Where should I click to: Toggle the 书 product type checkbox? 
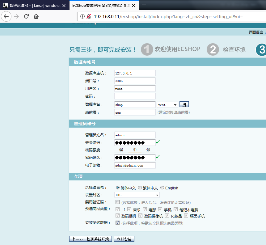coord(117,209)
